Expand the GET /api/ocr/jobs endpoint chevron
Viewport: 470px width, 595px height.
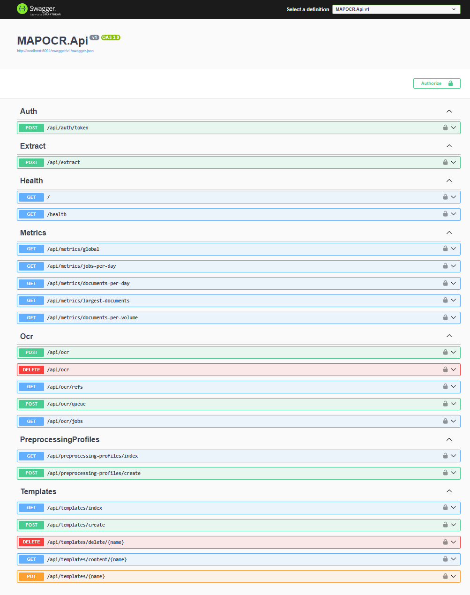[x=454, y=421]
